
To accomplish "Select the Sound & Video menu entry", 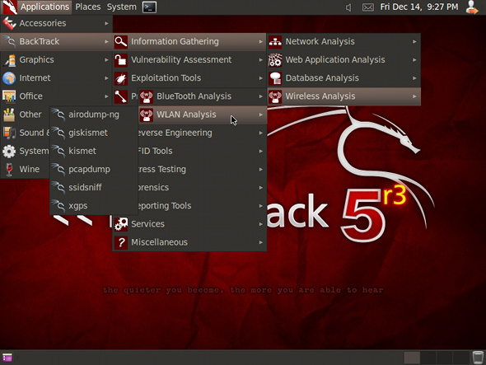I will click(26, 133).
